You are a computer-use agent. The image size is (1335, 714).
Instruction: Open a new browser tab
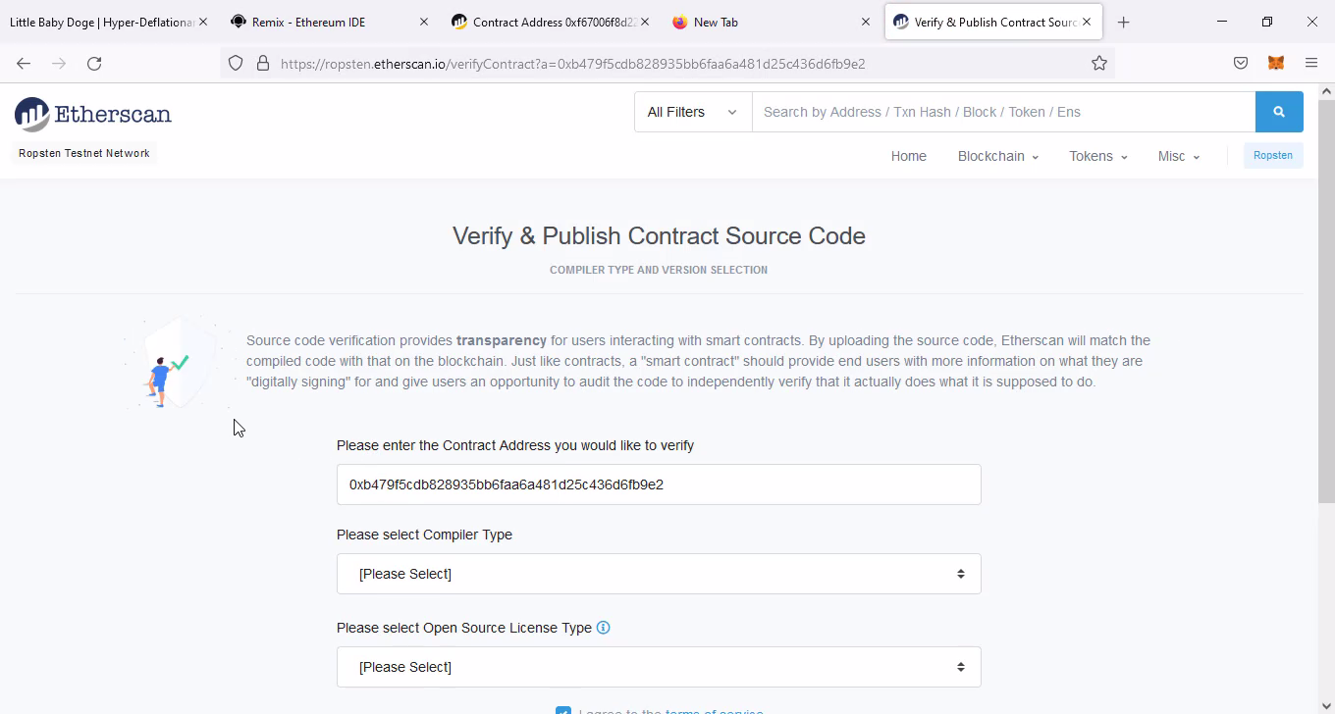tap(1123, 22)
